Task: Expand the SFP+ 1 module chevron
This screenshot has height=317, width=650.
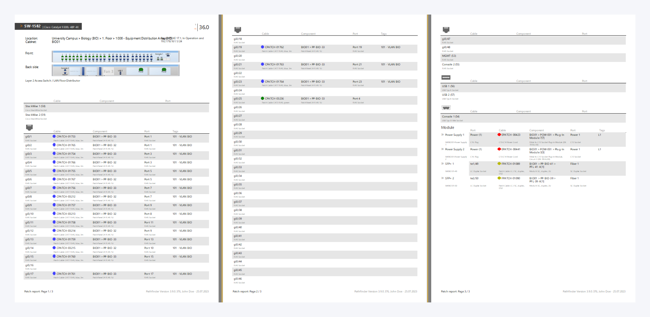Action: coord(442,164)
